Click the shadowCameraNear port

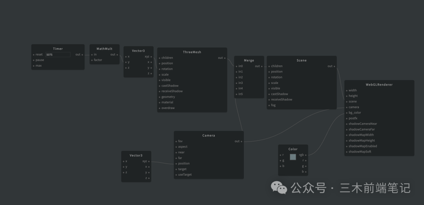(x=347, y=124)
